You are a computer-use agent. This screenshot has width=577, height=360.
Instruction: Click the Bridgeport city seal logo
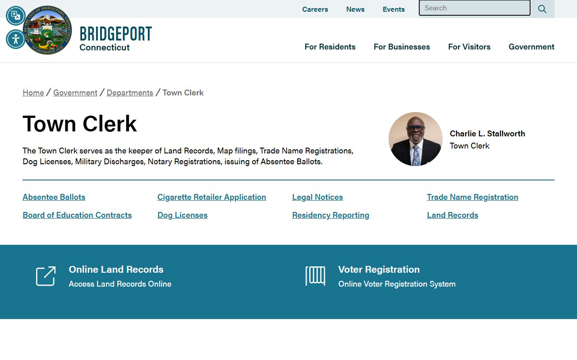coord(49,31)
